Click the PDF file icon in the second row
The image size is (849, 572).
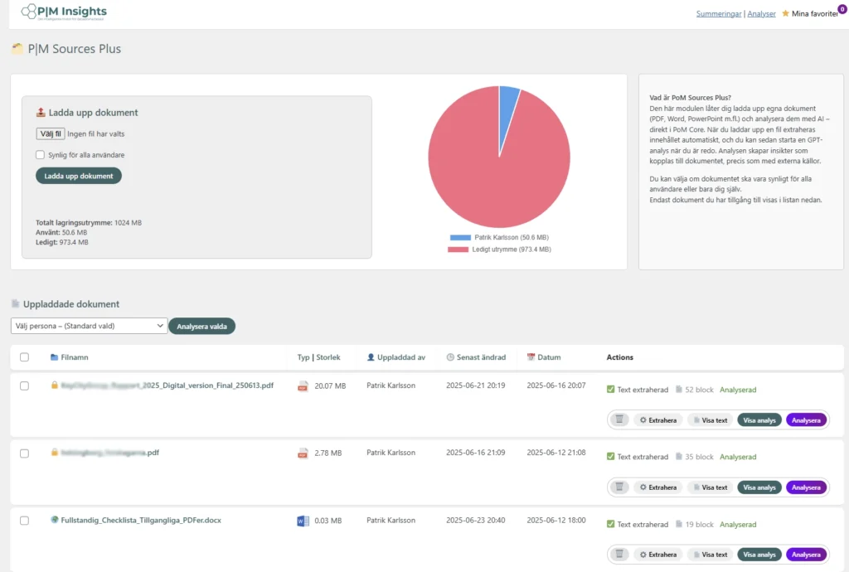point(303,453)
